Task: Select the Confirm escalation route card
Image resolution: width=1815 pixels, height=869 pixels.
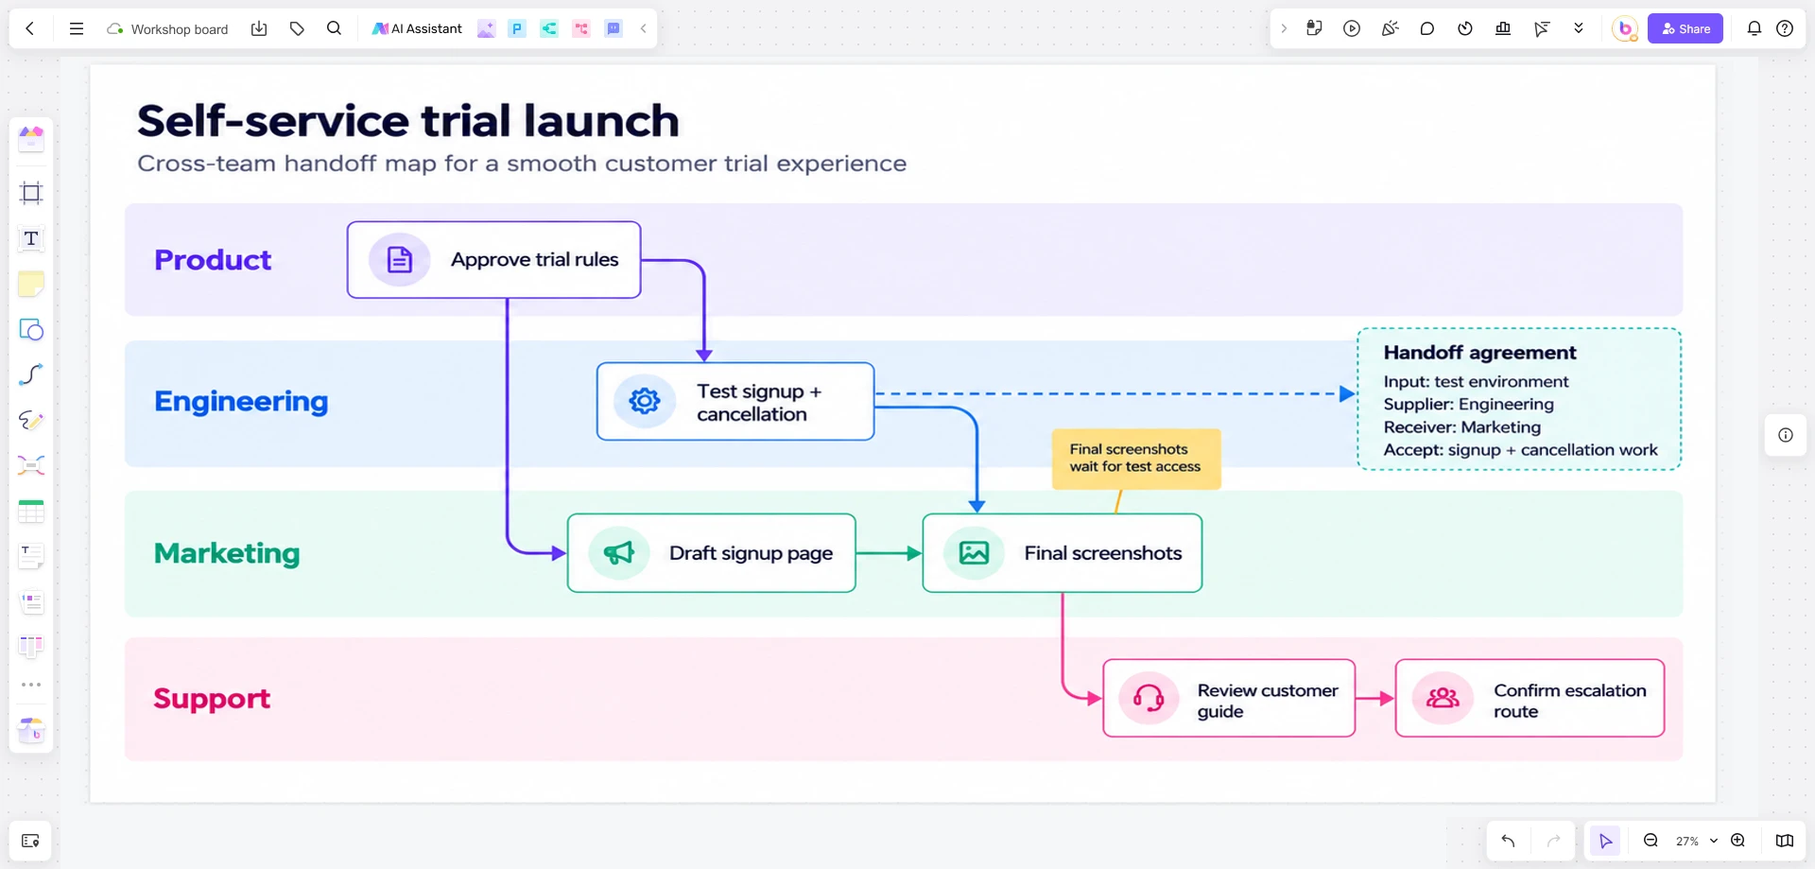Action: [1530, 698]
